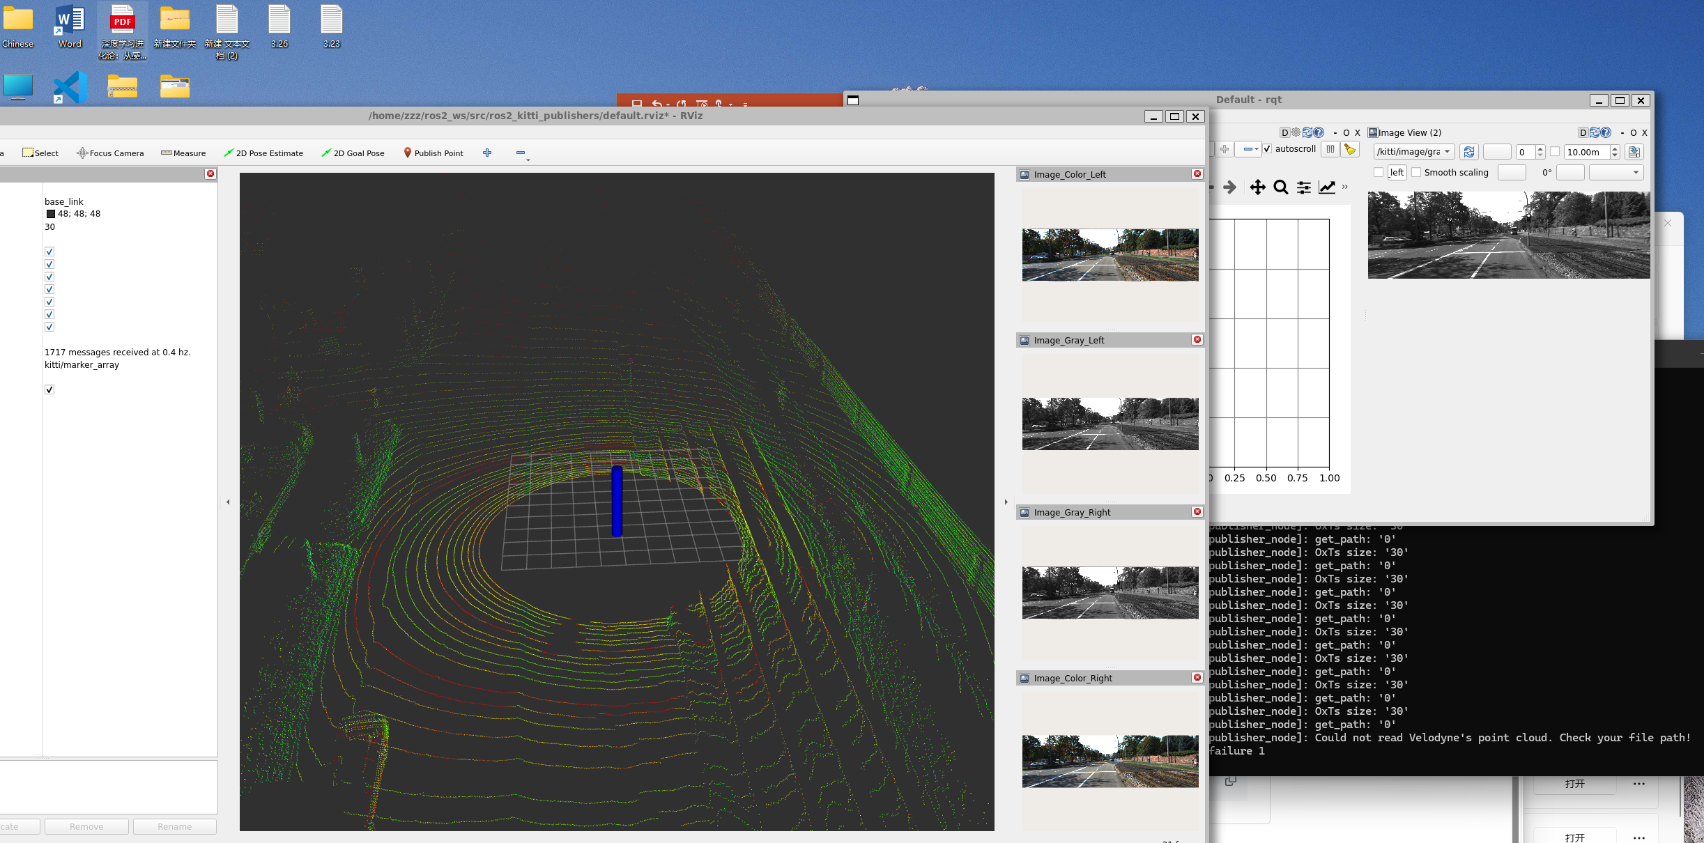Clear the plot with the broom icon
1704x843 pixels.
coord(1351,149)
